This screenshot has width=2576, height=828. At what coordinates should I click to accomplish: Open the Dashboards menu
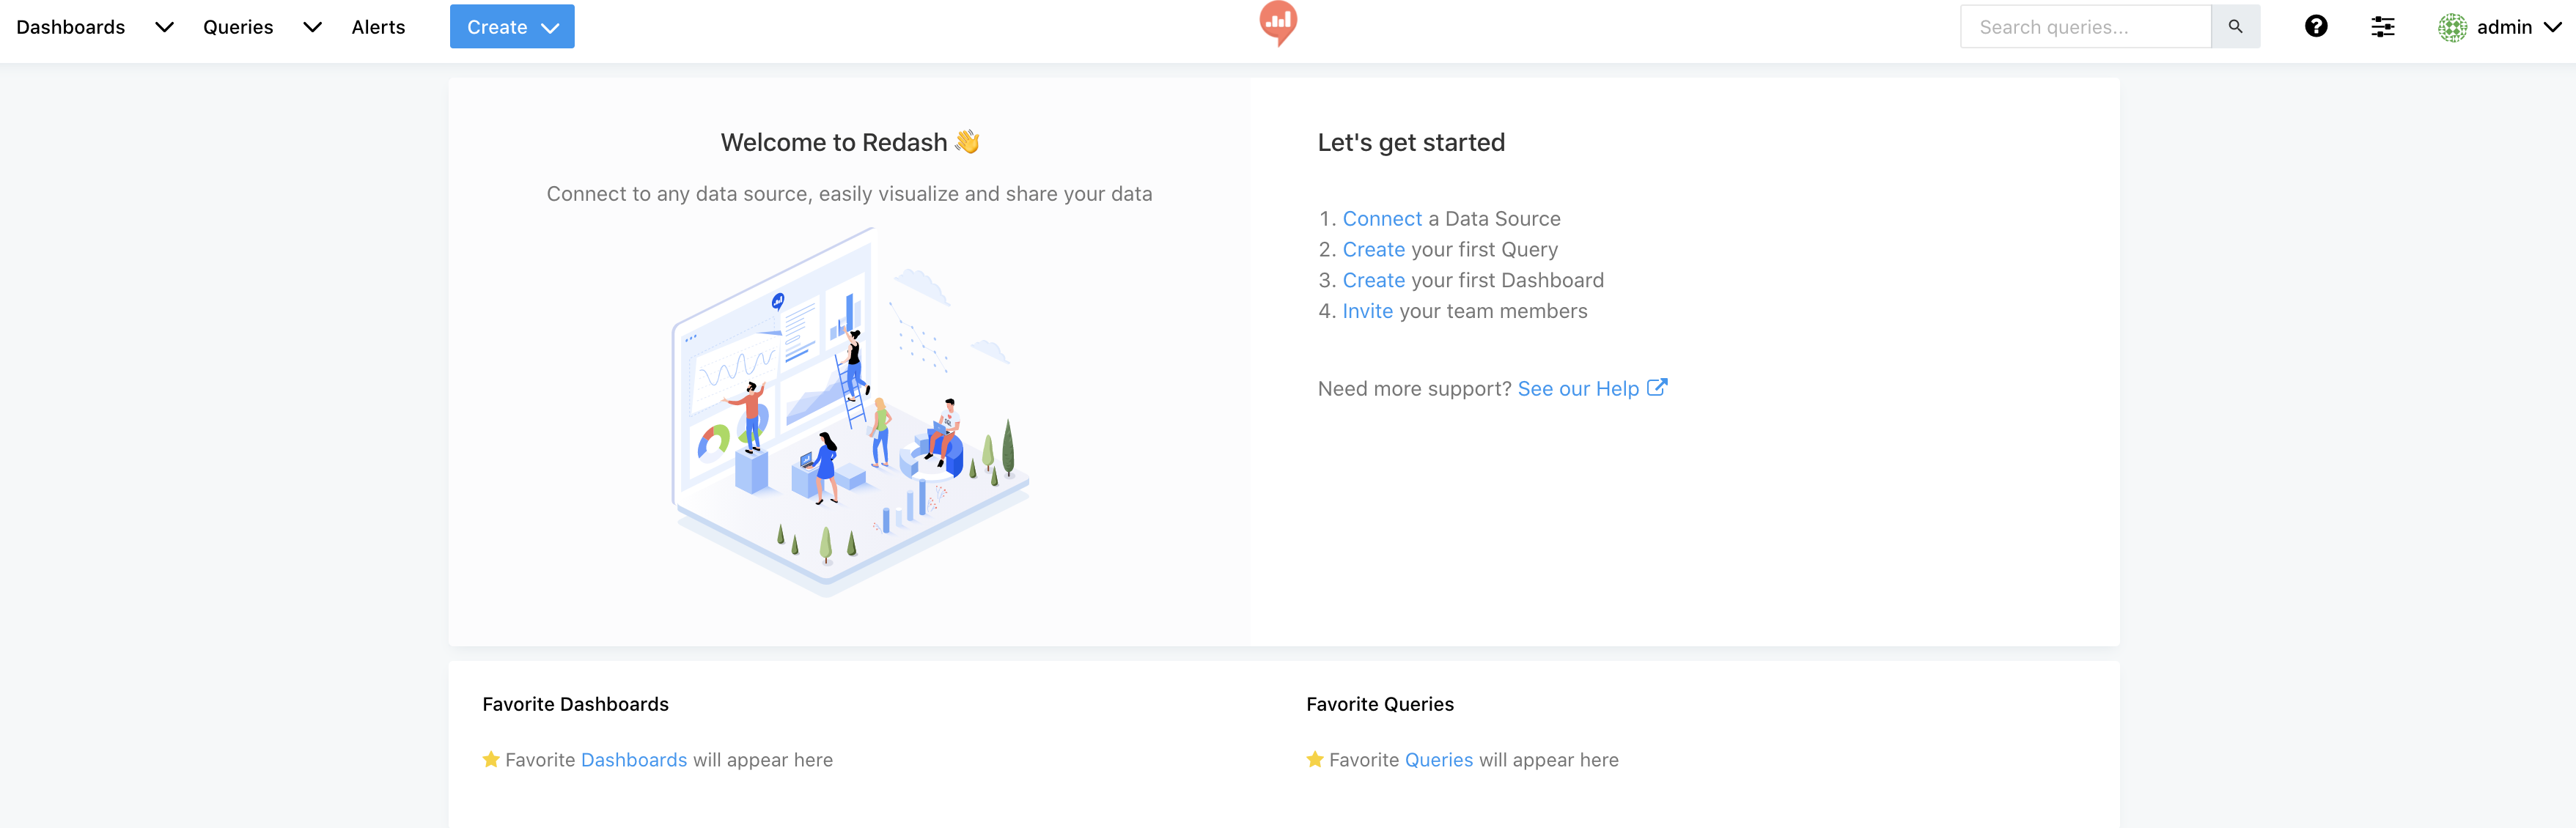click(70, 27)
